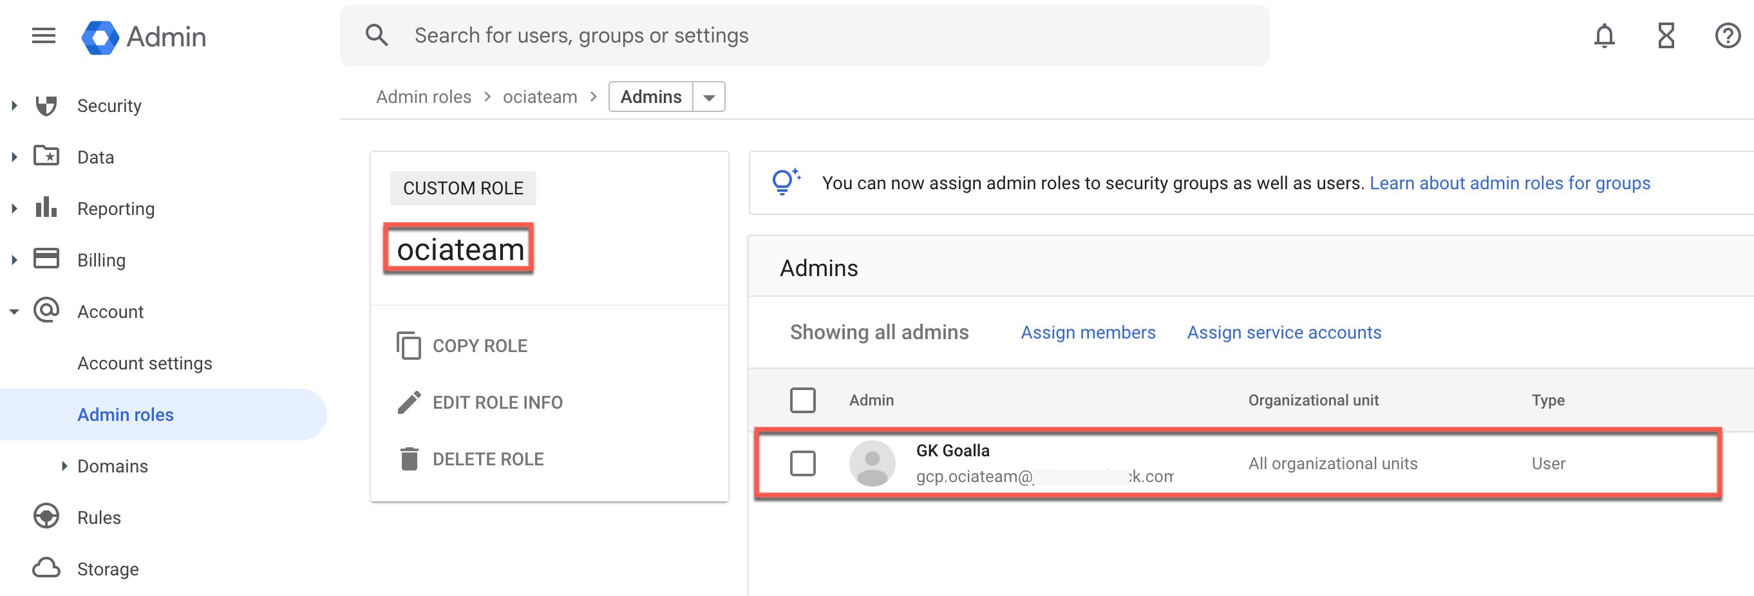Viewport: 1754px width, 596px height.
Task: Click the Edit Role Info pencil icon
Action: click(408, 402)
